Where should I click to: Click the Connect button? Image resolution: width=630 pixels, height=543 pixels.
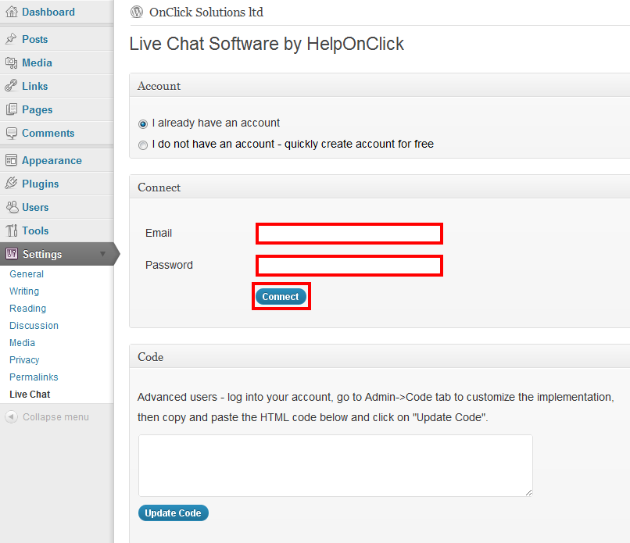281,296
